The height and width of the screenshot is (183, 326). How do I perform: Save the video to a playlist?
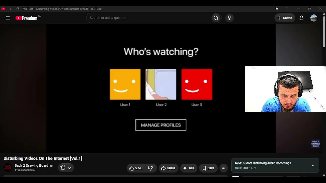[x=208, y=168]
